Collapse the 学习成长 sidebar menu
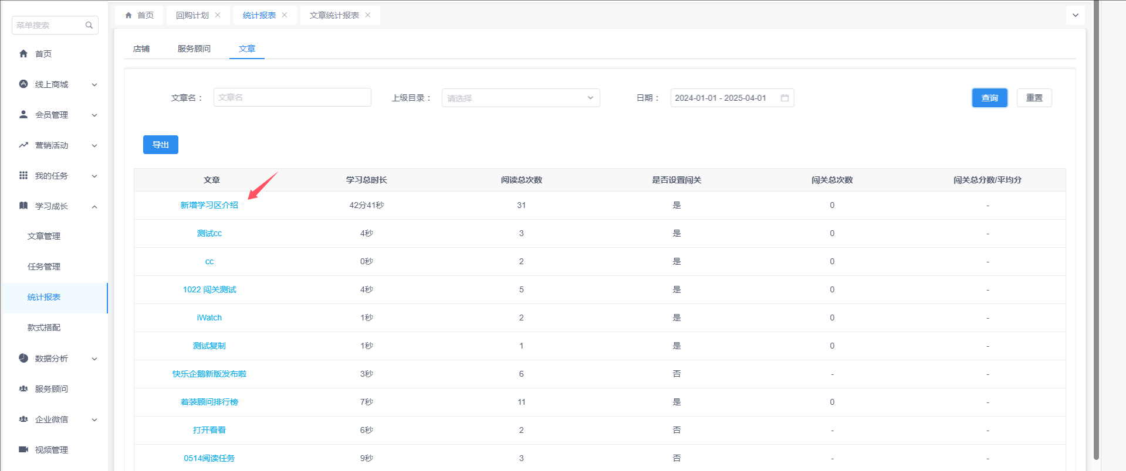Viewport: 1126px width, 471px height. (94, 206)
